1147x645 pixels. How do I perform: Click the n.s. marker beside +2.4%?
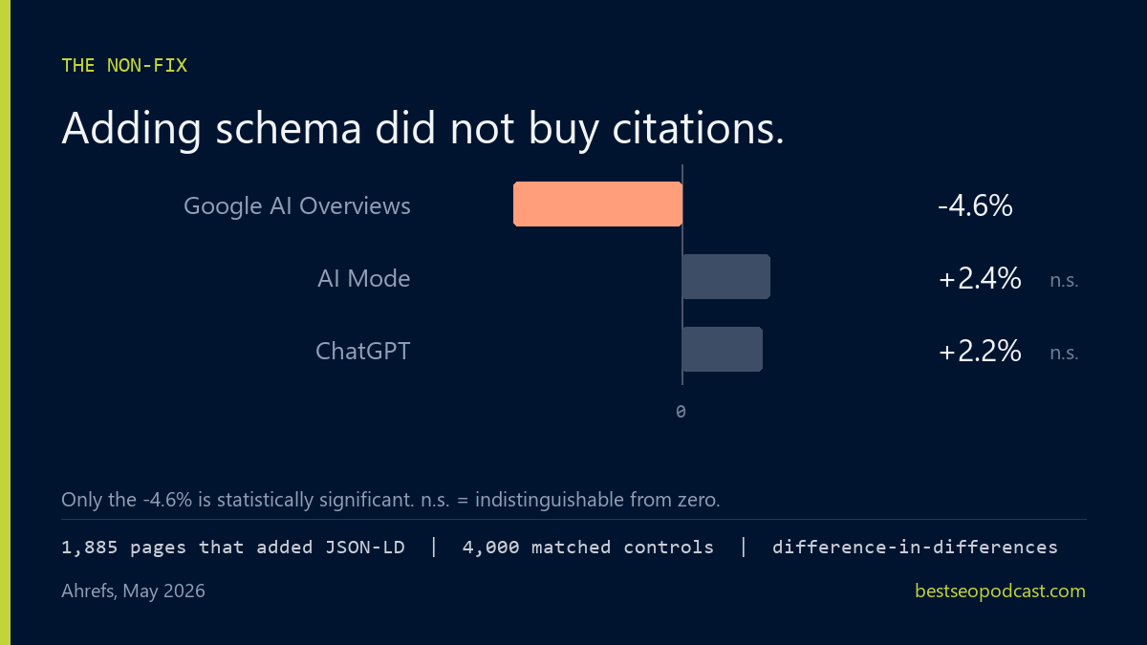point(1064,281)
